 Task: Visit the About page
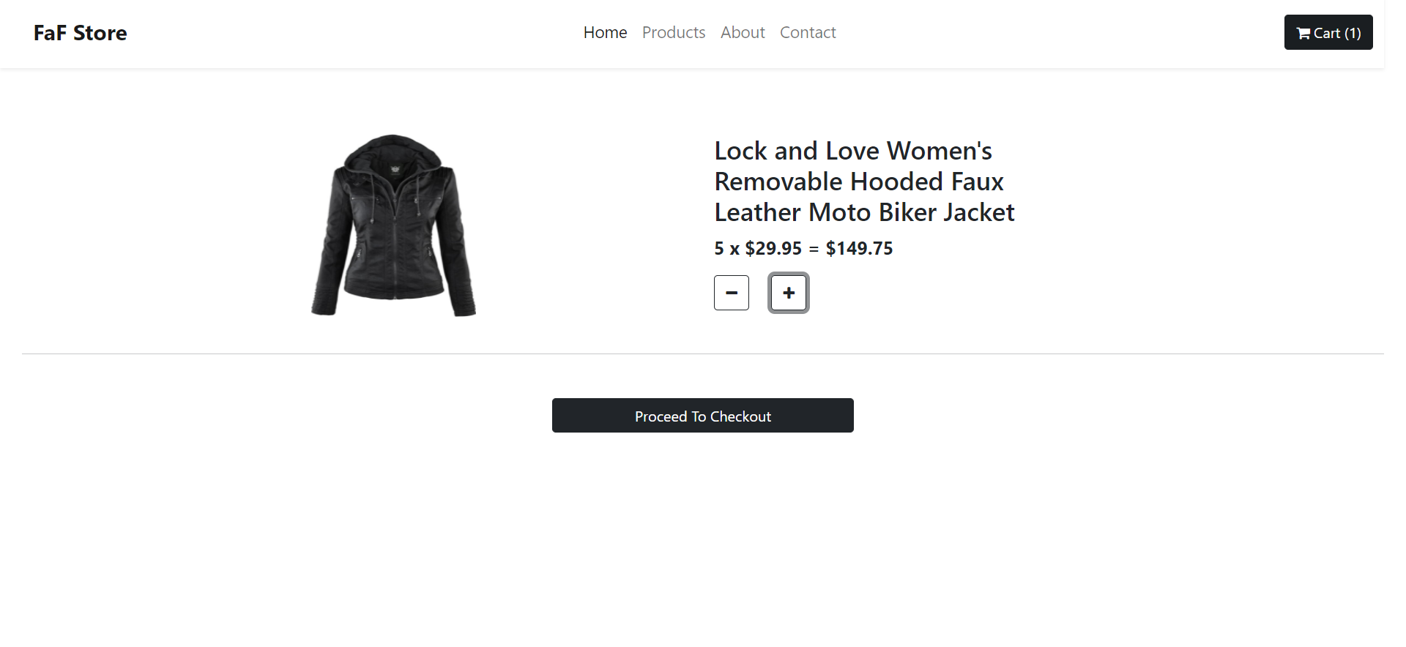pos(742,32)
